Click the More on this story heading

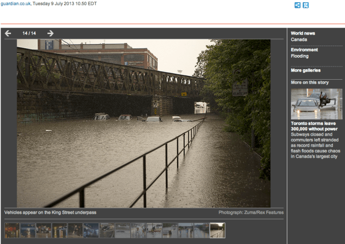(310, 82)
